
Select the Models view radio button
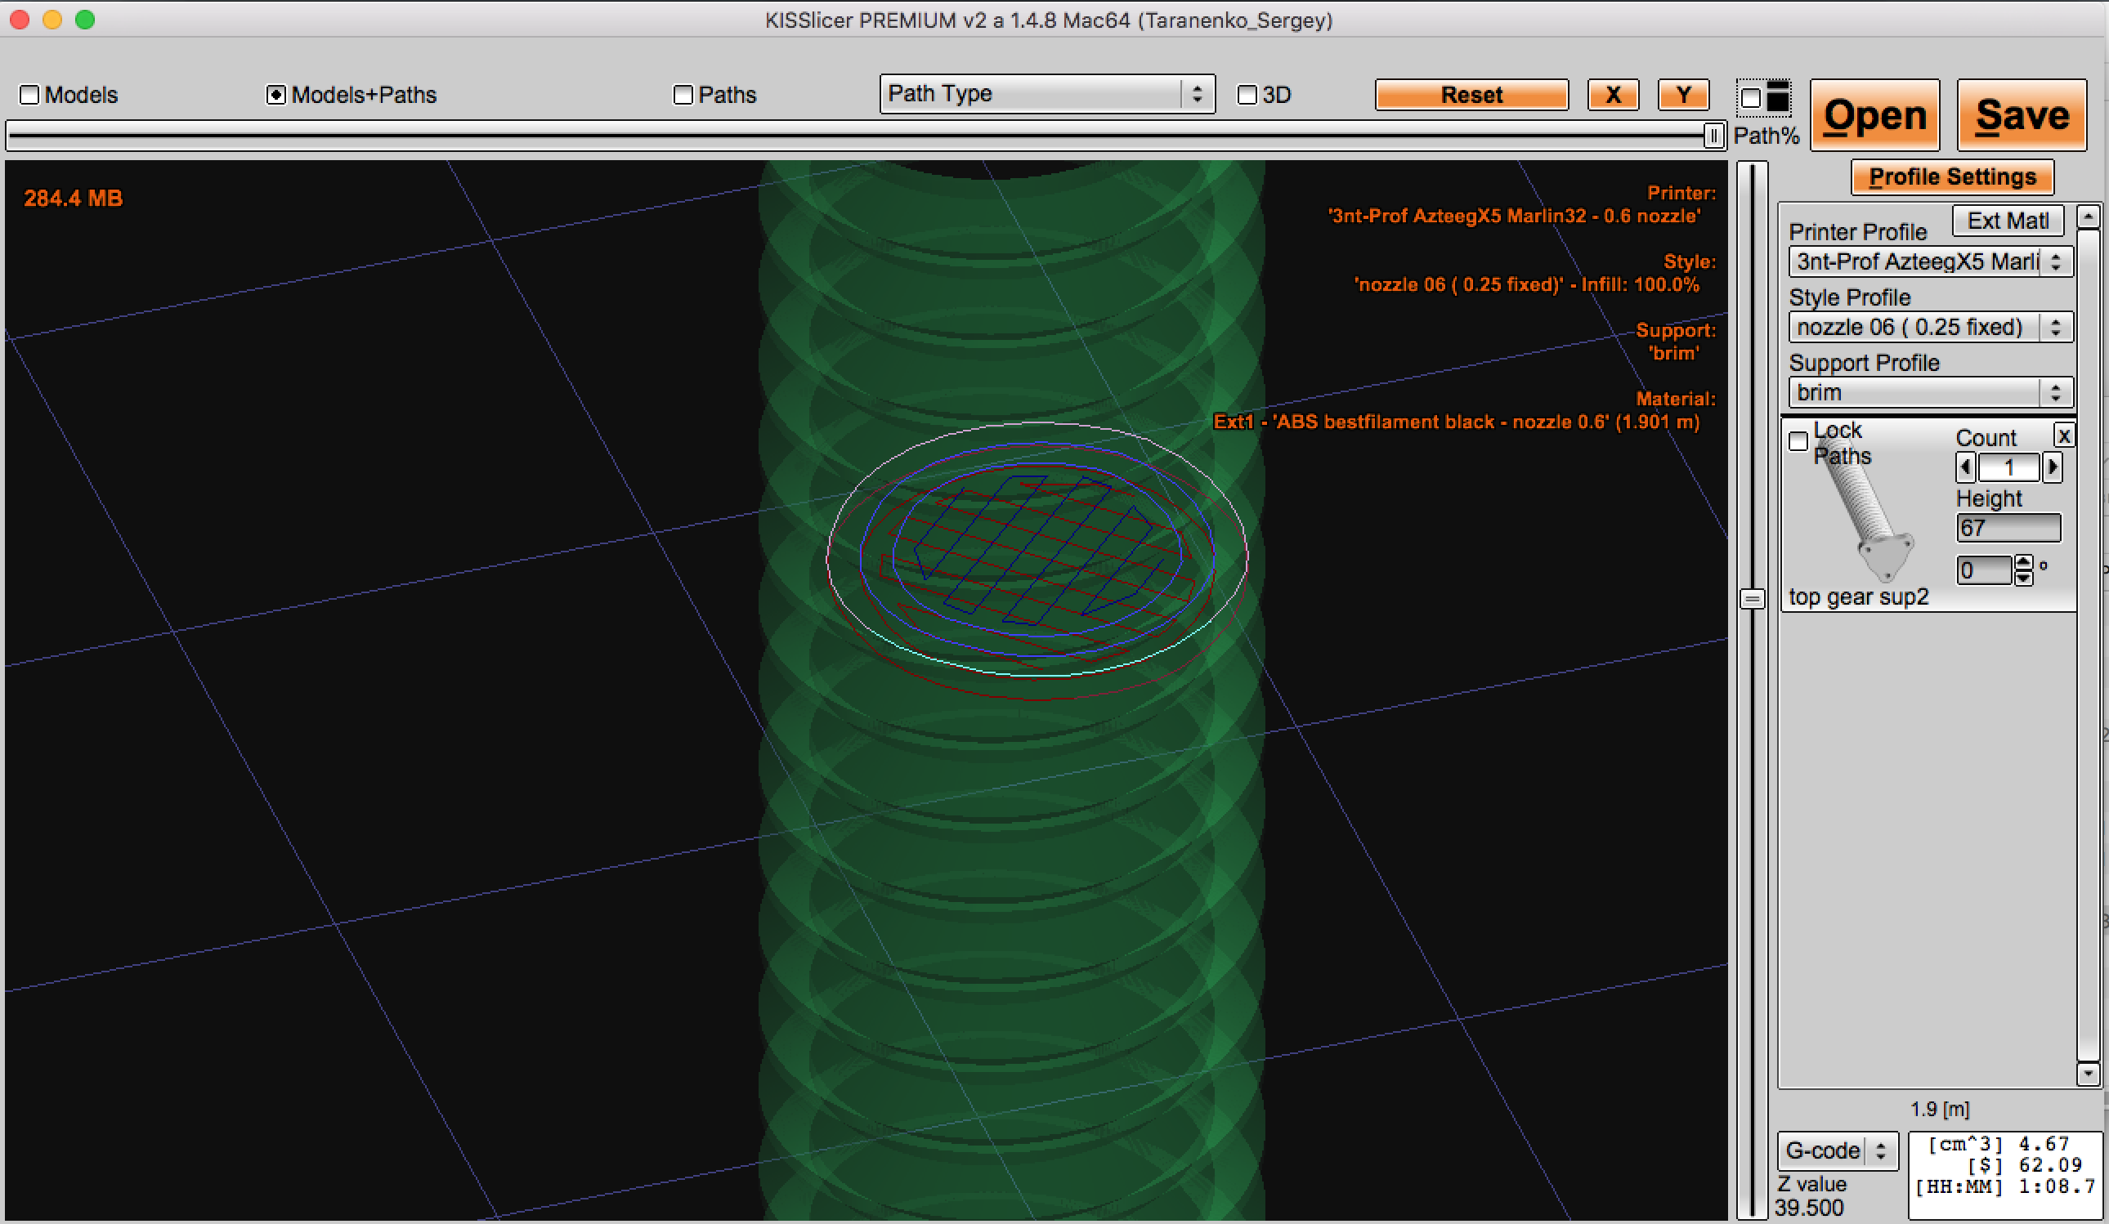point(30,95)
